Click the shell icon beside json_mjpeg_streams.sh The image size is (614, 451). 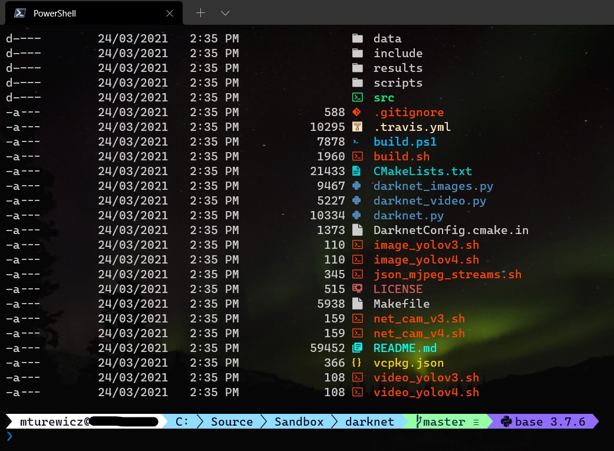pos(357,274)
